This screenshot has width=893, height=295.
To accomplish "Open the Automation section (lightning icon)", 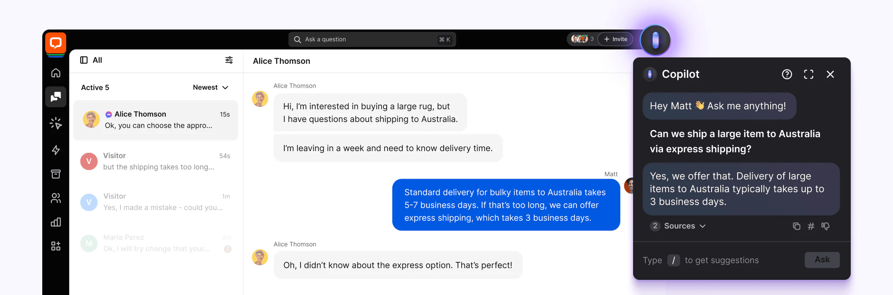I will 56,150.
